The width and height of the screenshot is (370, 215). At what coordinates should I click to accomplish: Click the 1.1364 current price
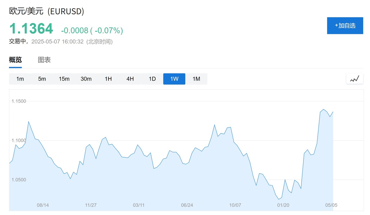pyautogui.click(x=31, y=29)
